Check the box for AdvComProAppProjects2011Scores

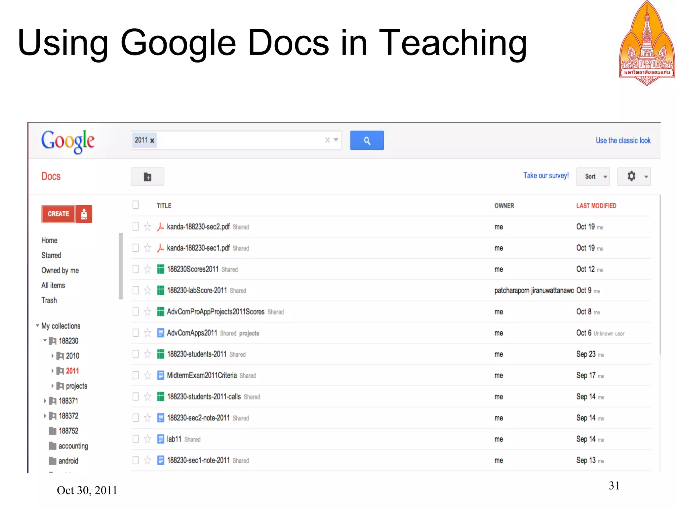click(x=136, y=312)
